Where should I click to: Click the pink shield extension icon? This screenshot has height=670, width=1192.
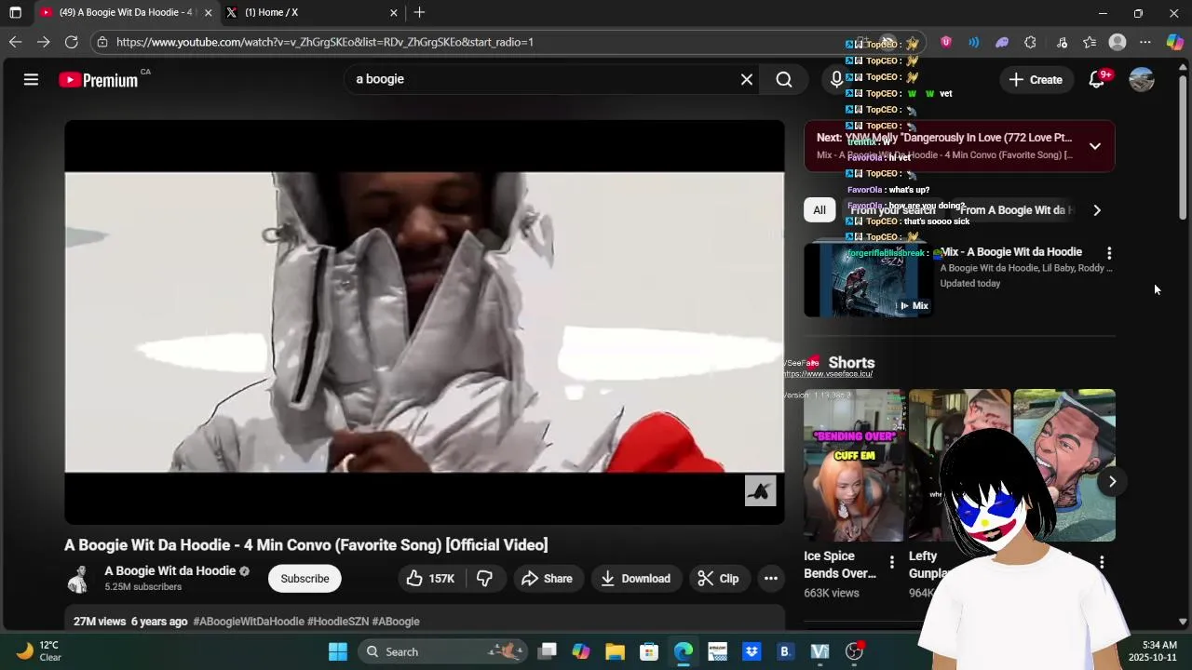point(946,42)
